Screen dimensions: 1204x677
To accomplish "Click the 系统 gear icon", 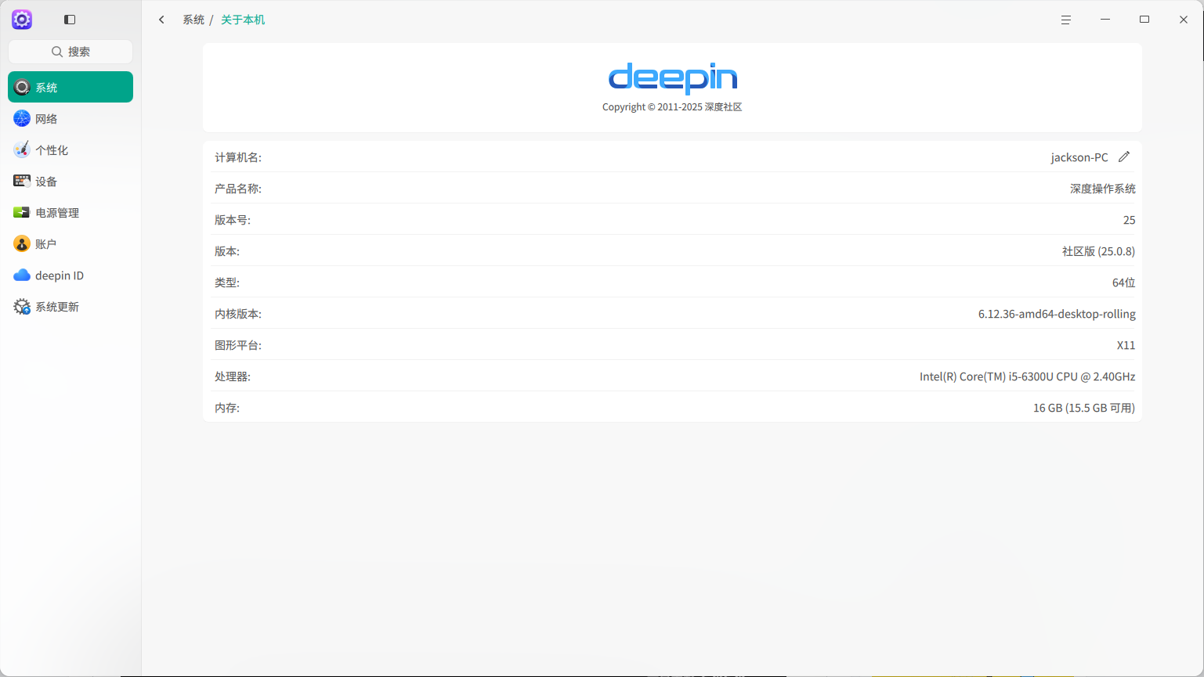I will (22, 87).
